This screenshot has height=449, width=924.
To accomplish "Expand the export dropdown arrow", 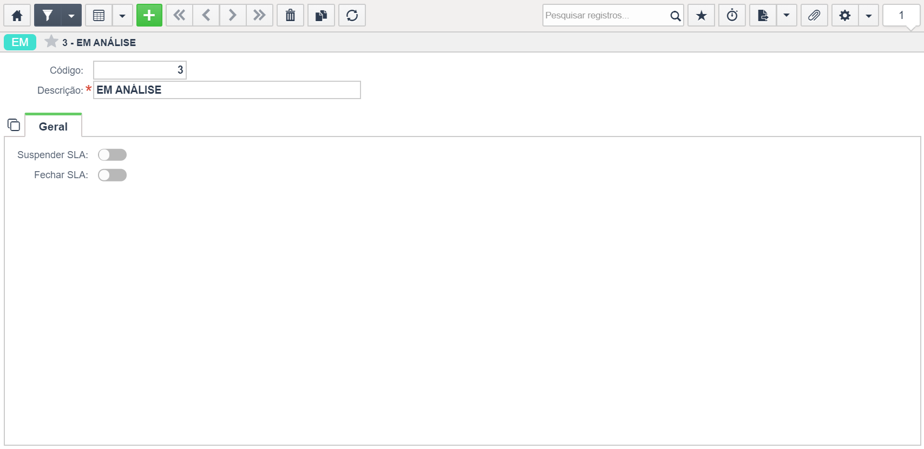I will pos(787,15).
